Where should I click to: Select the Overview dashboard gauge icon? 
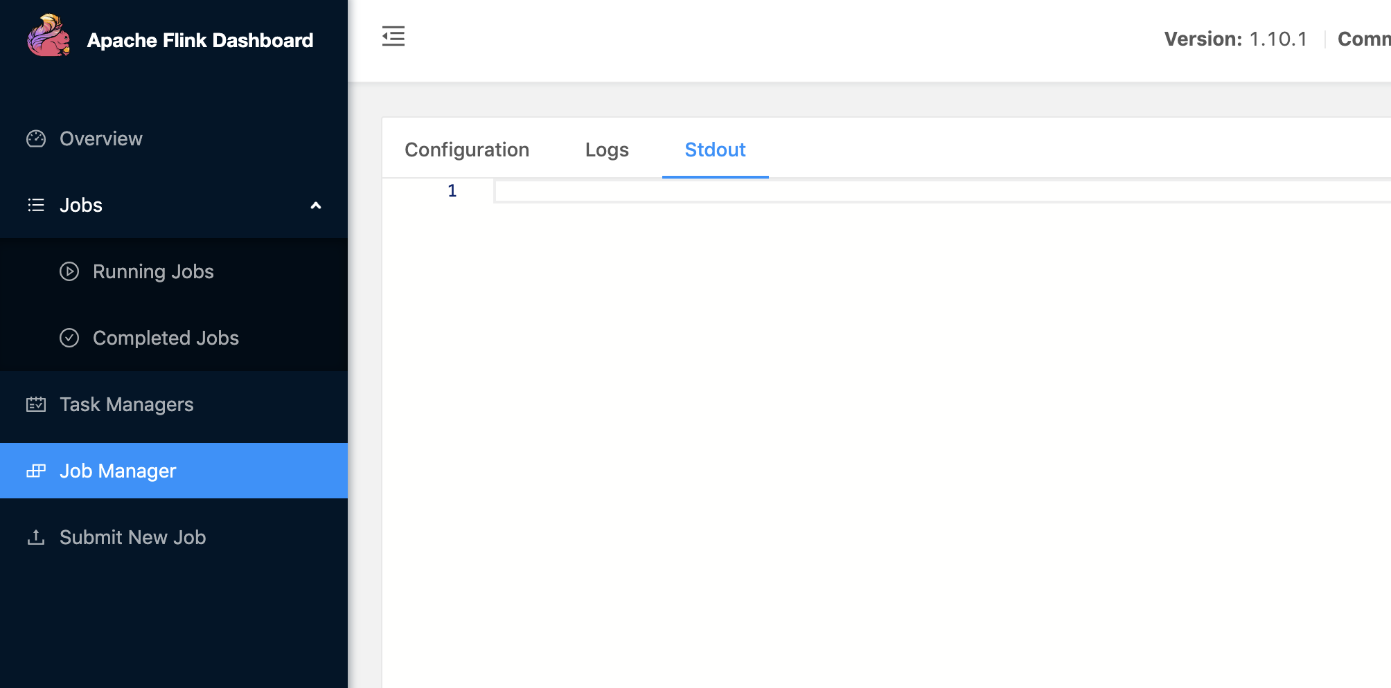click(x=36, y=138)
